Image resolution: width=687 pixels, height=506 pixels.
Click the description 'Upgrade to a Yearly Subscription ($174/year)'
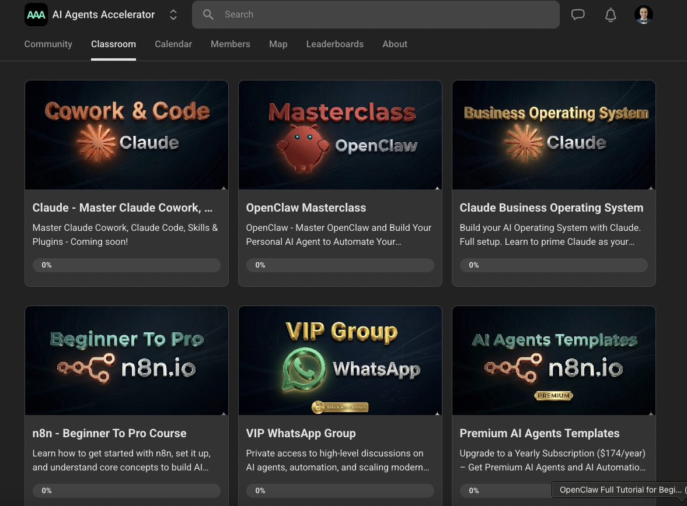[x=553, y=454]
